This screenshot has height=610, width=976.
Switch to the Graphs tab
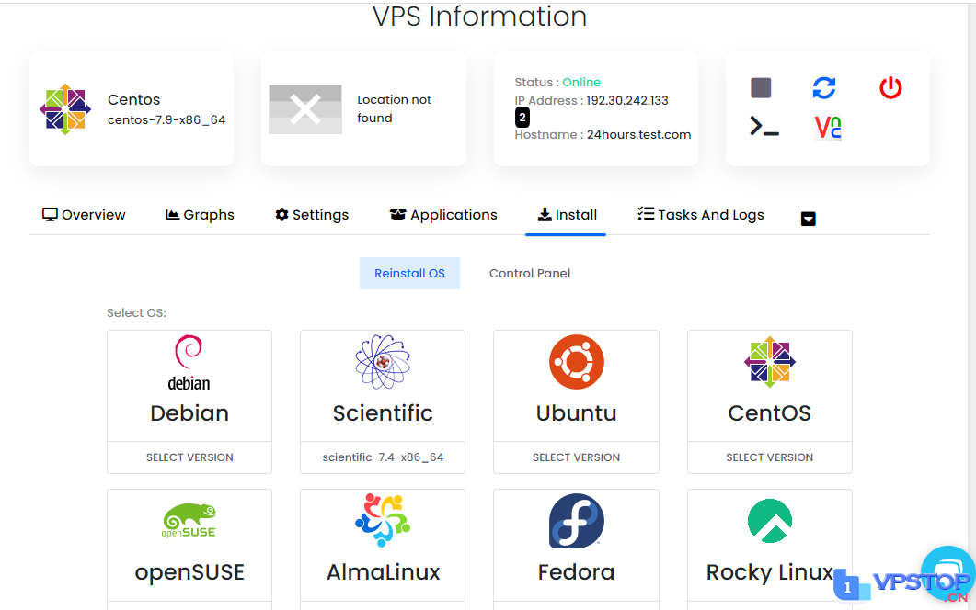click(200, 215)
